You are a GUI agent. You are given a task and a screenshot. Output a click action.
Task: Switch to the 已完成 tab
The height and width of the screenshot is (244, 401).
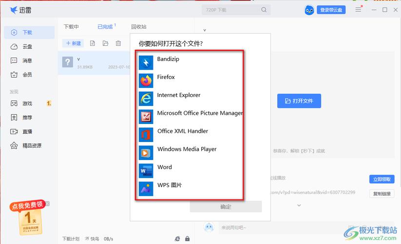[105, 27]
